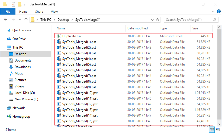222x133 pixels.
Task: Click the 1,05,913 KB size cell
Action: [202, 93]
